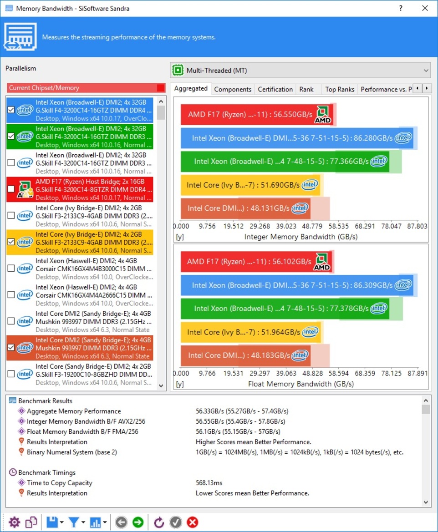Viewport: 438px width, 532px height.
Task: Click the Intel logo beside G.Skill F3-19200C10-8GBZHD
Action: point(25,374)
